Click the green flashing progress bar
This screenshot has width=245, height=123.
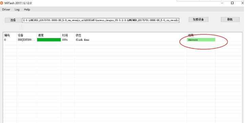(49, 40)
